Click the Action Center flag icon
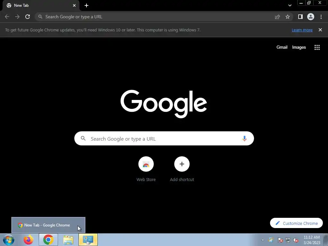The height and width of the screenshot is (246, 328). coord(280,240)
